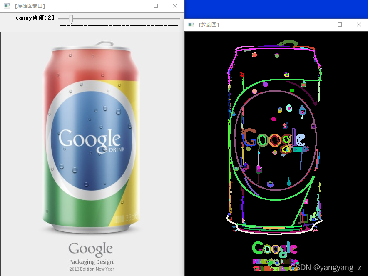Screen dimensions: 368x276
Task: Click the colored Google contour on the can outline
Action: pos(274,141)
